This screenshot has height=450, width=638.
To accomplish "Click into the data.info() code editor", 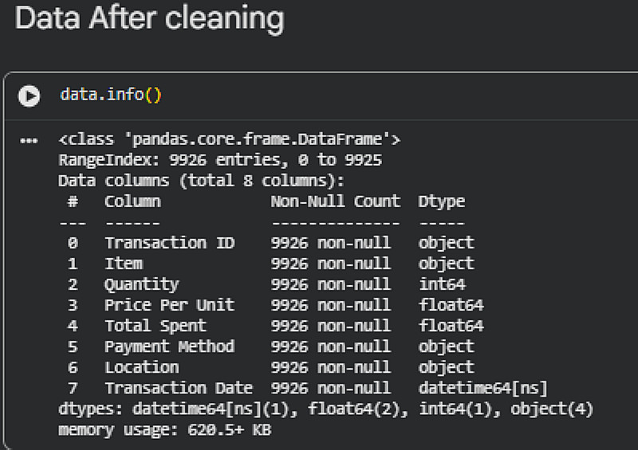I will point(111,96).
